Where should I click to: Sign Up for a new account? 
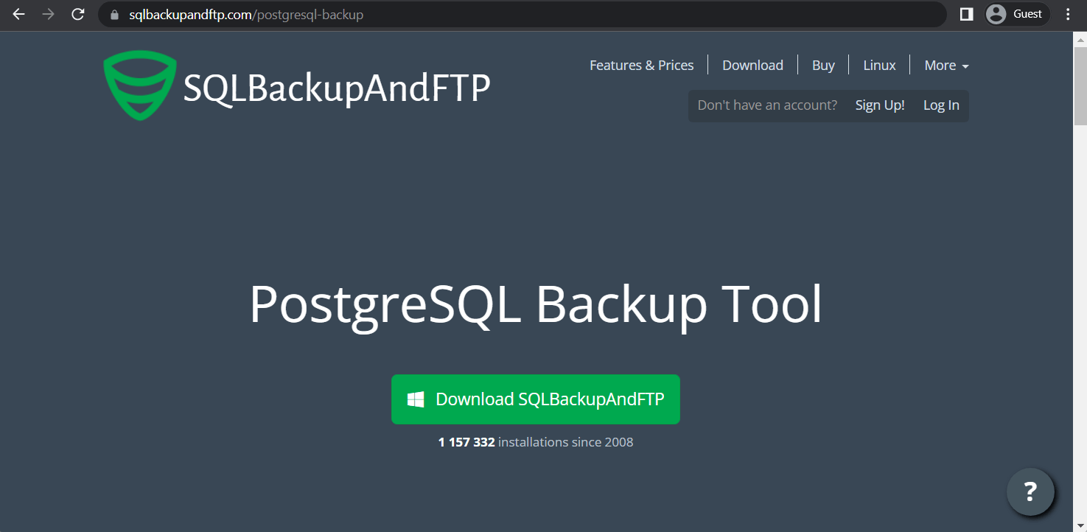pos(879,105)
